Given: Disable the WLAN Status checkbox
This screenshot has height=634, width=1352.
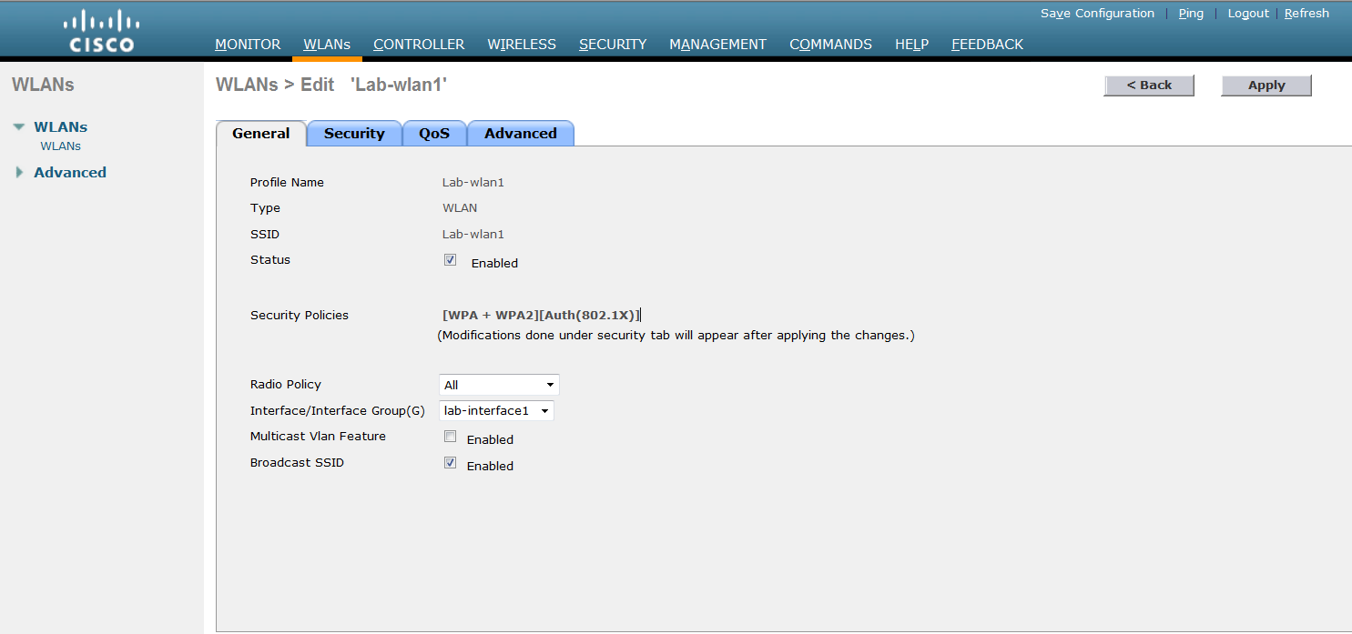Looking at the screenshot, I should [x=450, y=259].
